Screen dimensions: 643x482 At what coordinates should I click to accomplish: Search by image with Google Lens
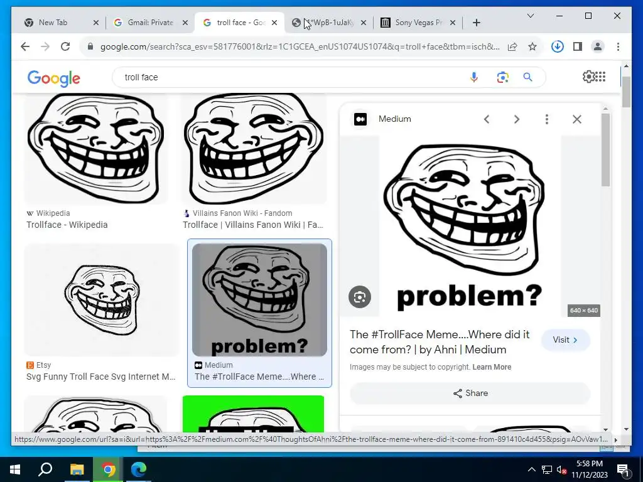pyautogui.click(x=503, y=77)
